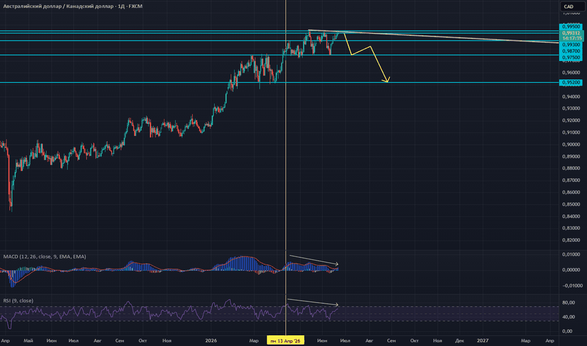Click the 80,00 level on RSI scale
Screen dimensions: 587x346
click(569, 303)
